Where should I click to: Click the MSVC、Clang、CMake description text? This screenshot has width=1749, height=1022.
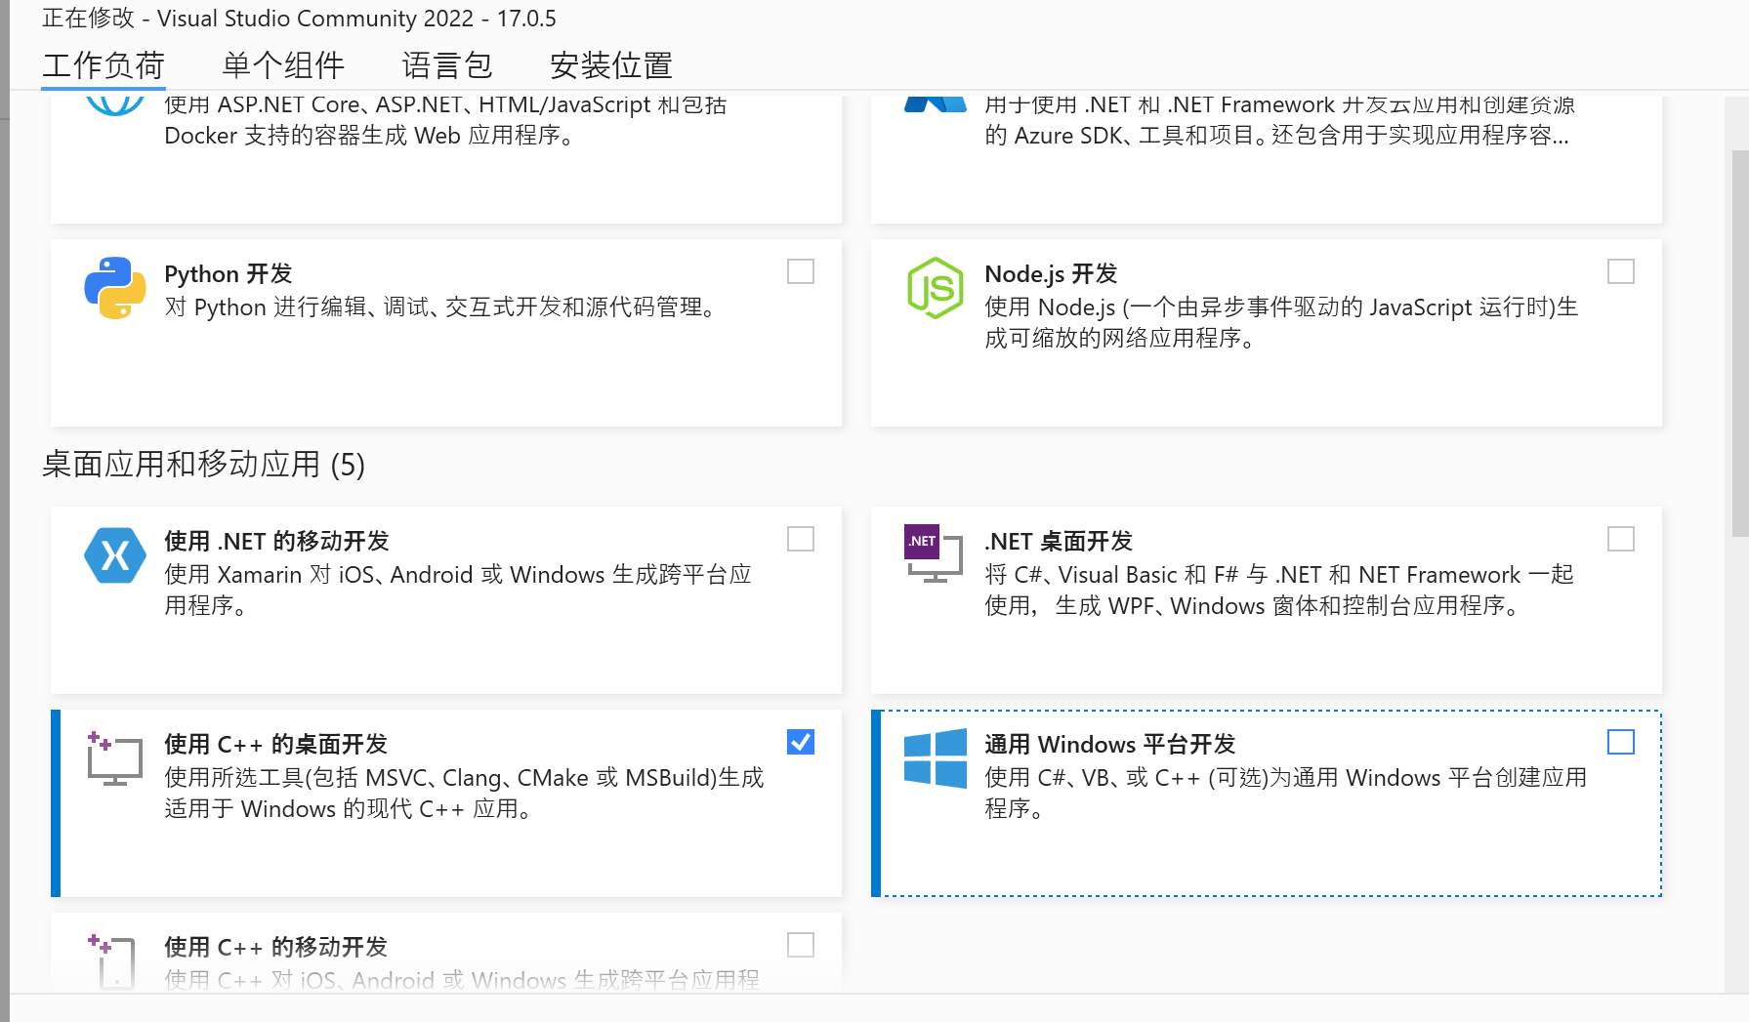(x=464, y=793)
